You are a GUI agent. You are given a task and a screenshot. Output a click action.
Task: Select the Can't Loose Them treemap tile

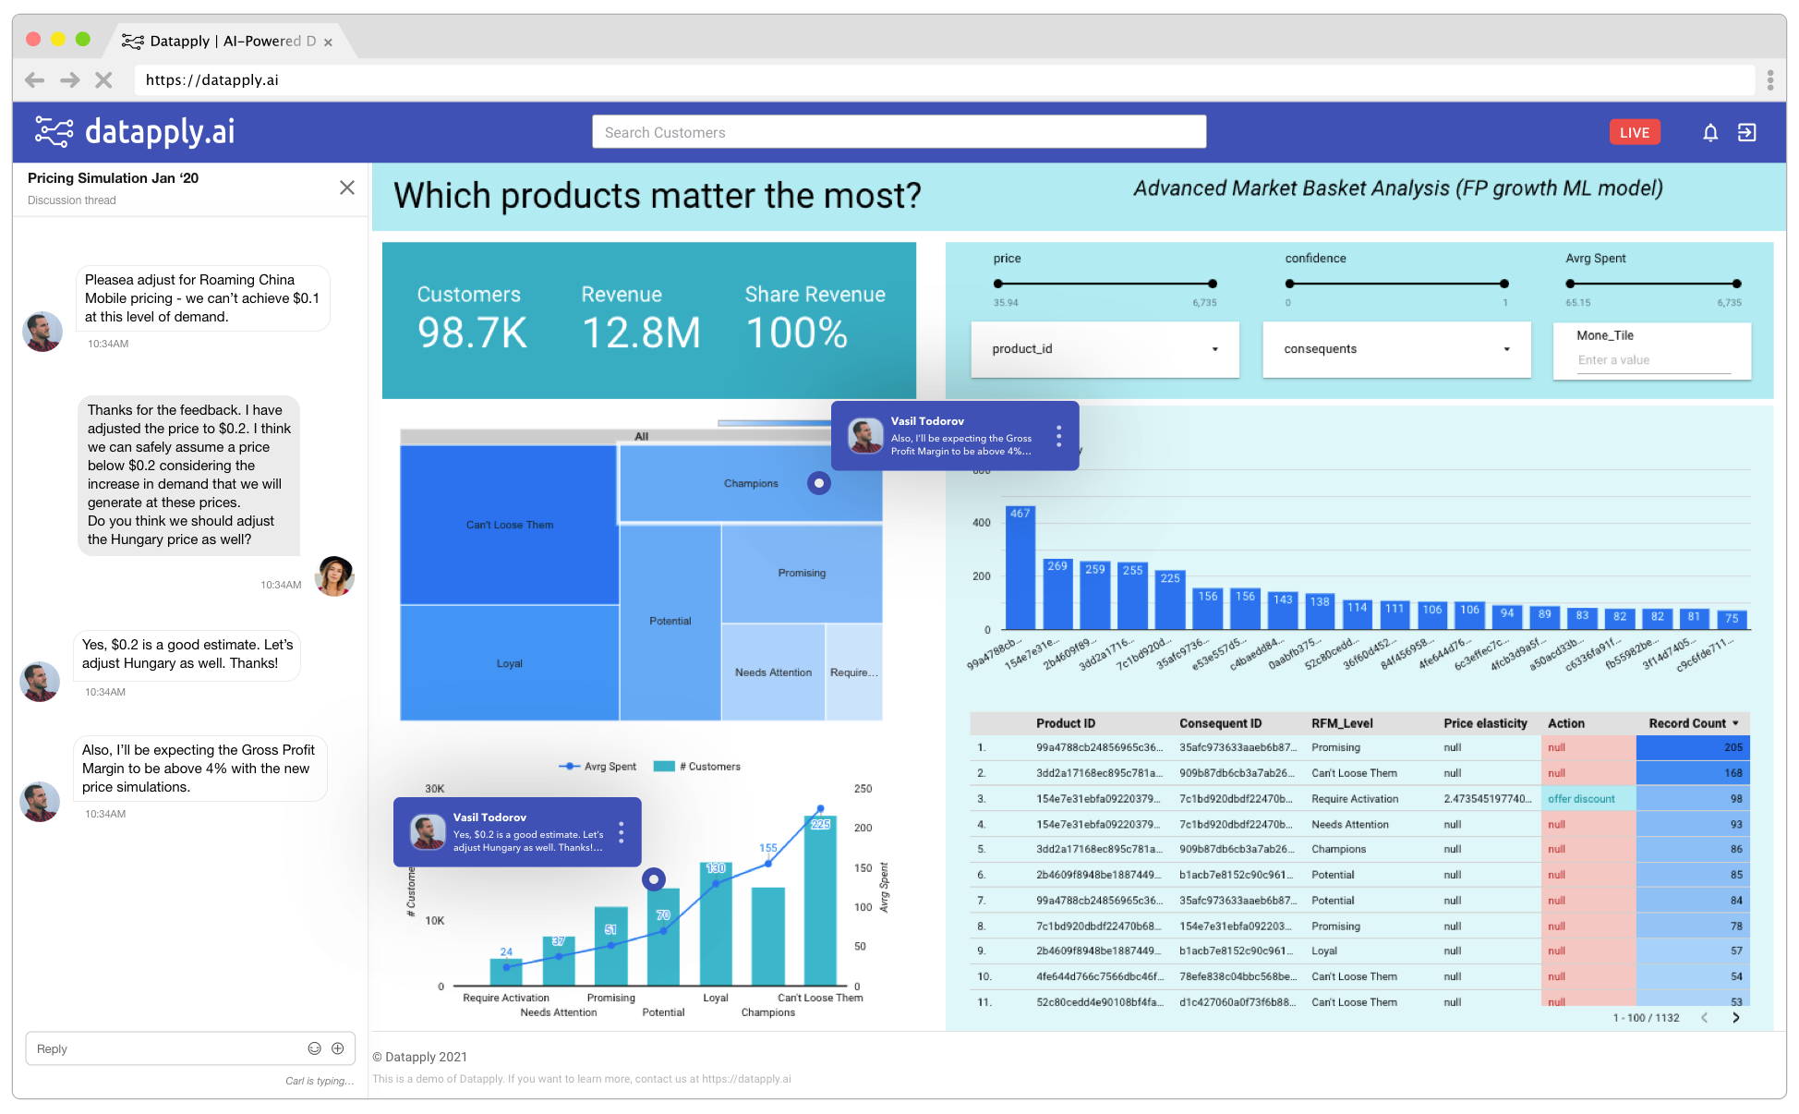click(x=509, y=525)
